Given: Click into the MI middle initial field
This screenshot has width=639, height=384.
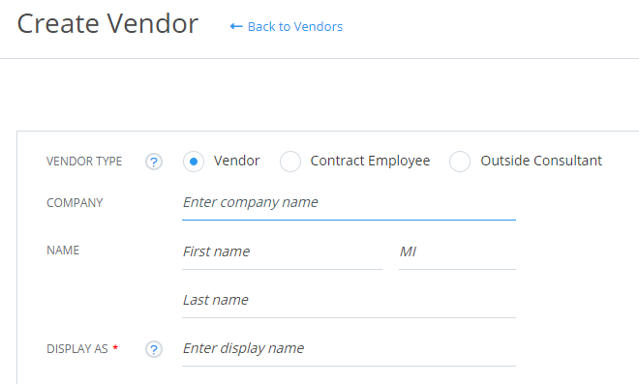Looking at the screenshot, I should point(457,252).
